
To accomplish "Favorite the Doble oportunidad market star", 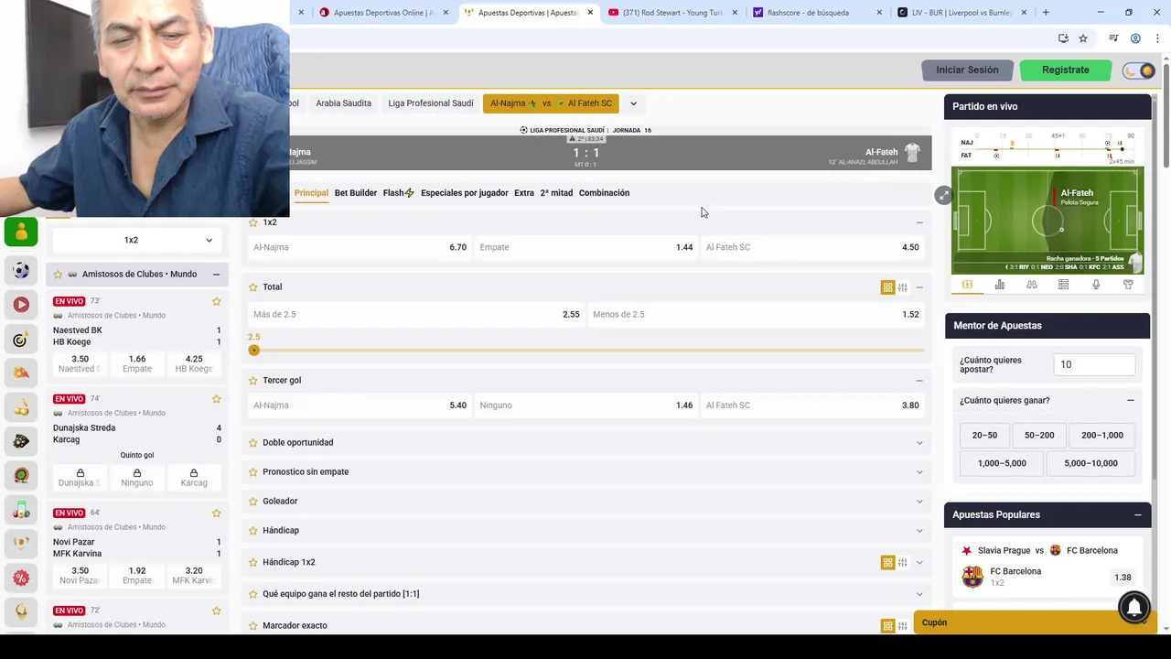I will point(253,443).
